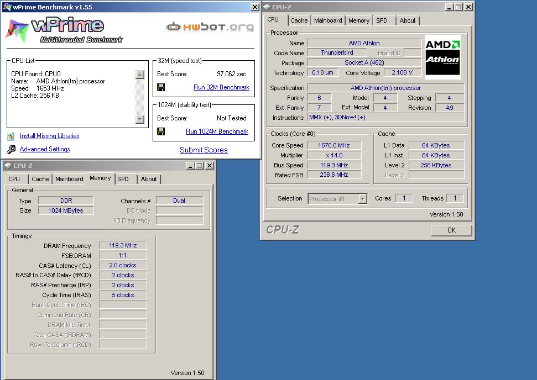Click the Install Missing Libraries icon

pyautogui.click(x=11, y=136)
